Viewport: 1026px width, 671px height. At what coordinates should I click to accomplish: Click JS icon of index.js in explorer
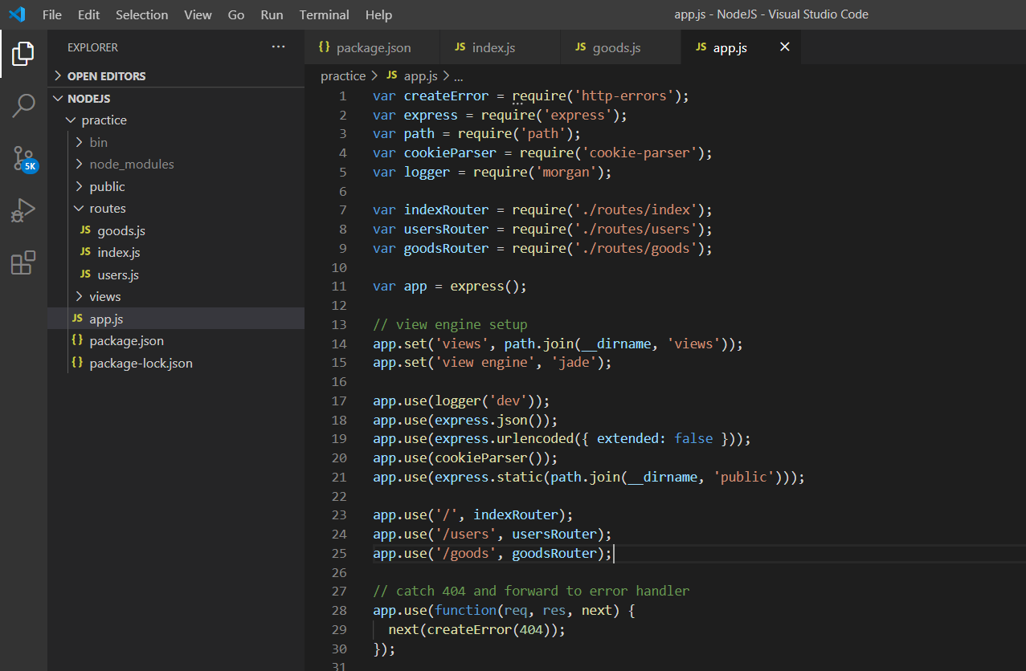point(85,252)
